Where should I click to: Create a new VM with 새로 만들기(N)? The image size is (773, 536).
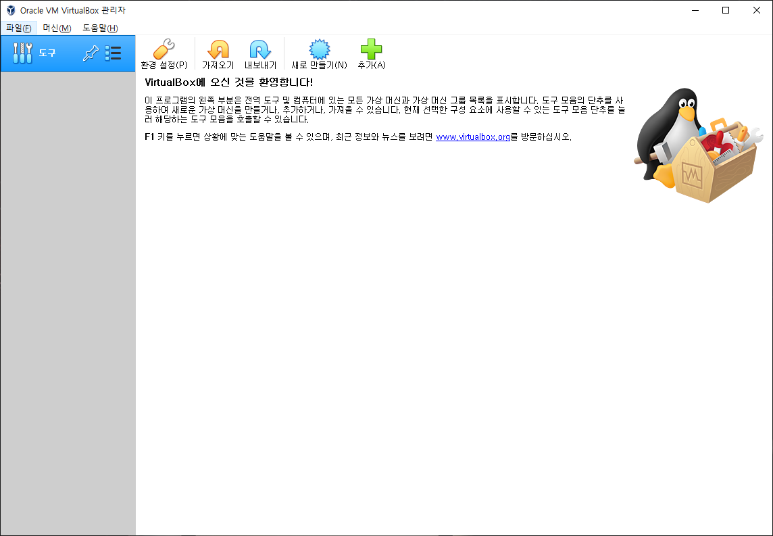click(x=319, y=54)
